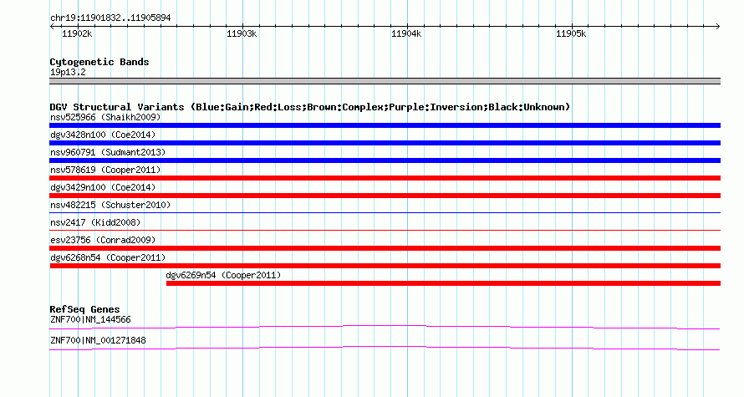Viewport: 744px width, 397px height.
Task: Click the Cytogenetic Bands track heading
Action: 99,62
